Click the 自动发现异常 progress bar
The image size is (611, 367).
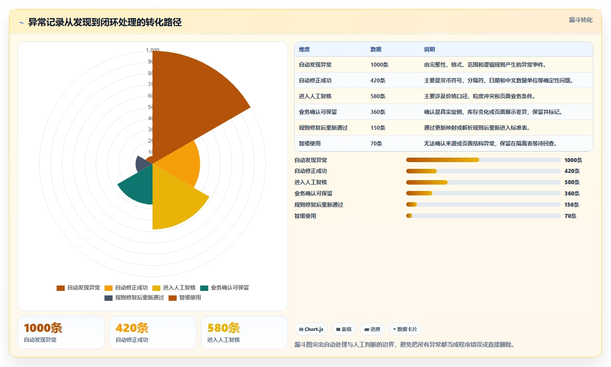pyautogui.click(x=483, y=160)
